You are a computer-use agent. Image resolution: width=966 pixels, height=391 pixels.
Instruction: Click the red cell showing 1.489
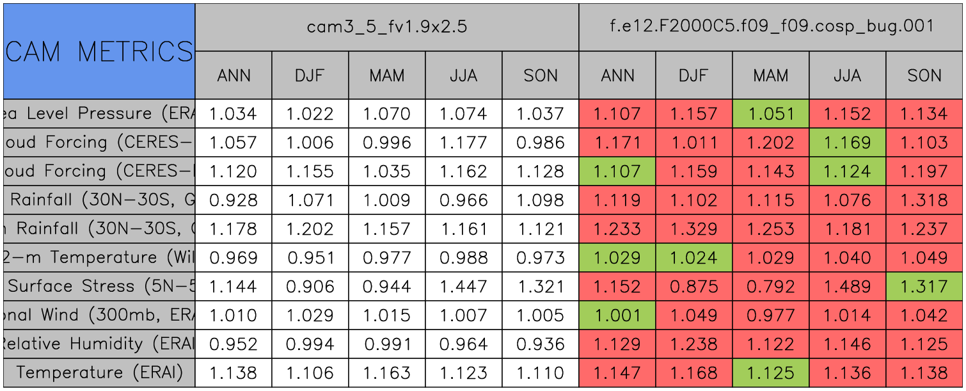[847, 286]
